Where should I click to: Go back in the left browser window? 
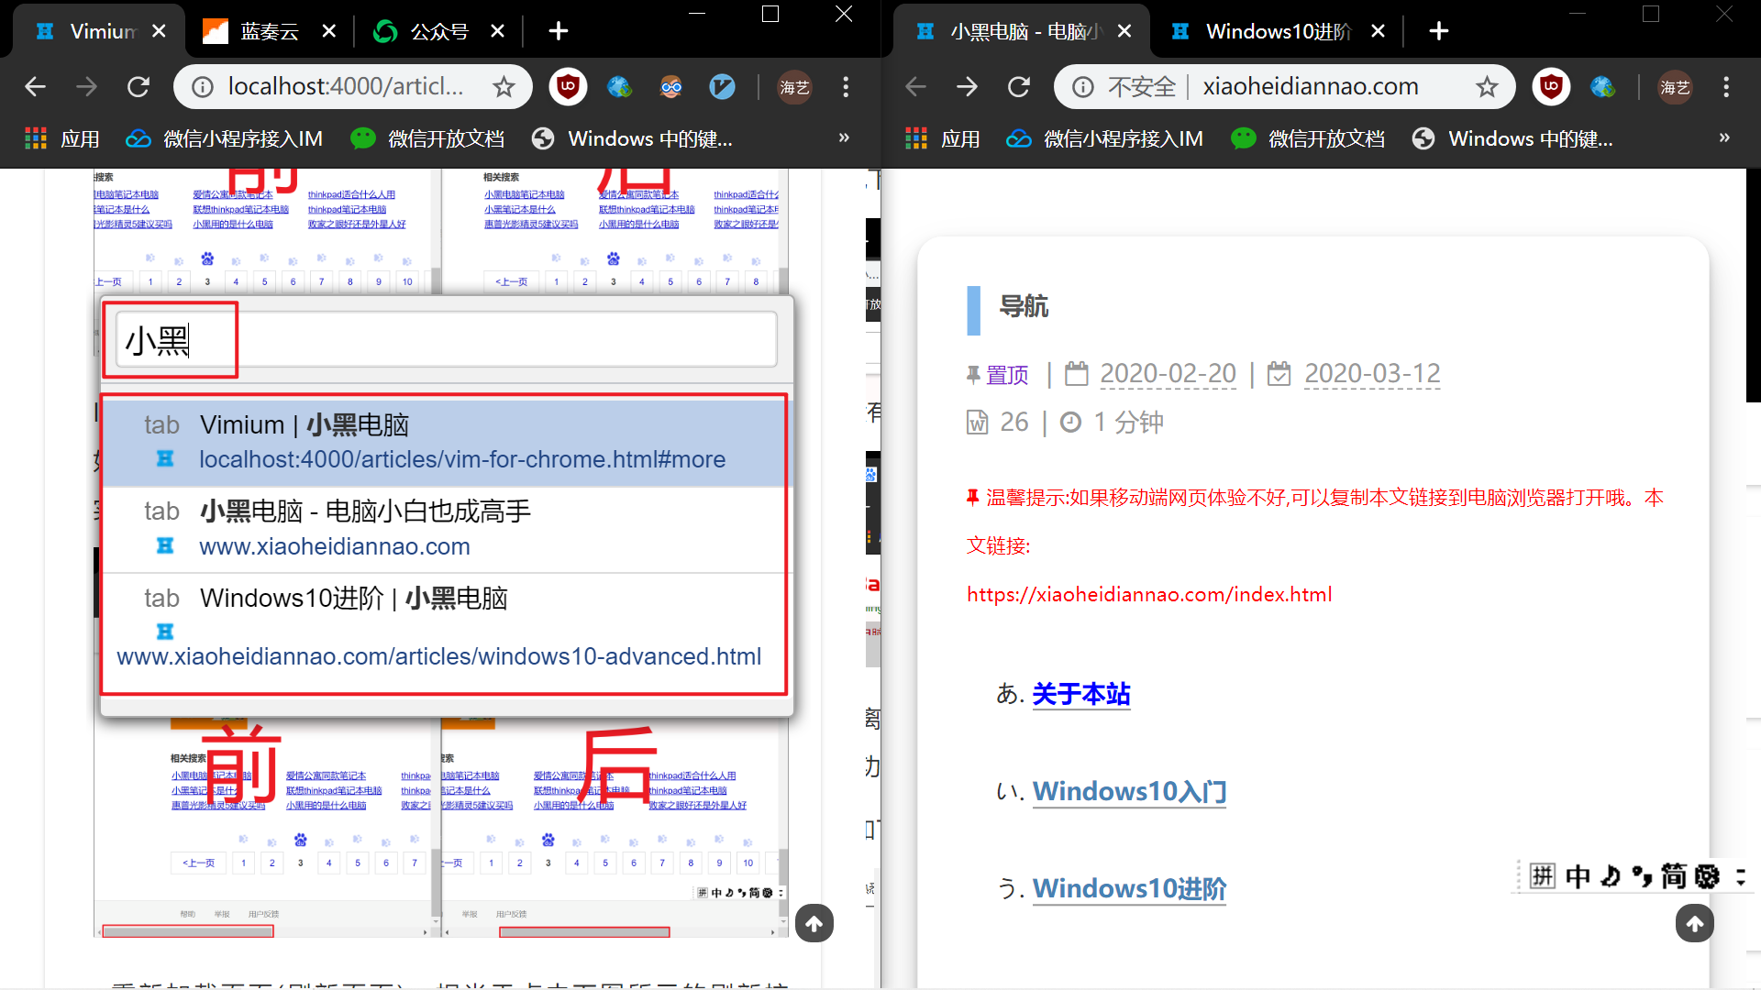[35, 86]
